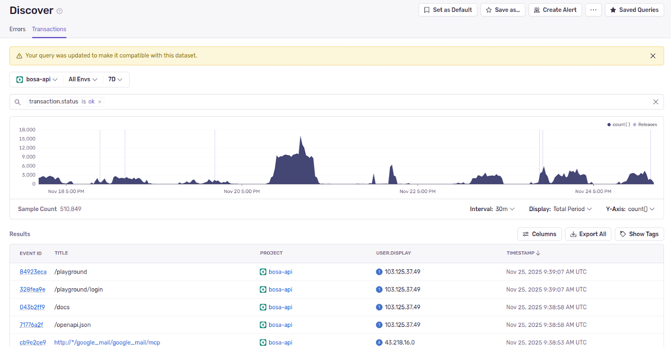Open event 84923eca link
The height and width of the screenshot is (347, 671).
coord(33,272)
